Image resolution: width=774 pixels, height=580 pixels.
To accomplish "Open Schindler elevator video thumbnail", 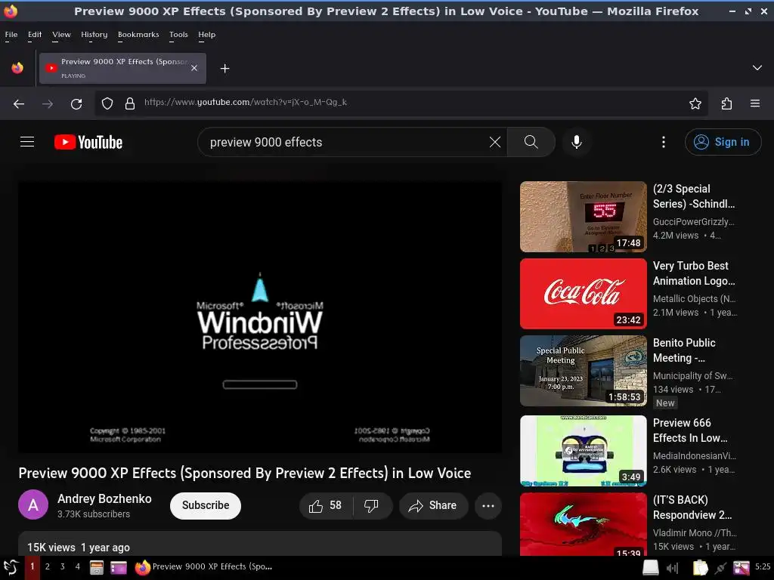I will point(583,217).
